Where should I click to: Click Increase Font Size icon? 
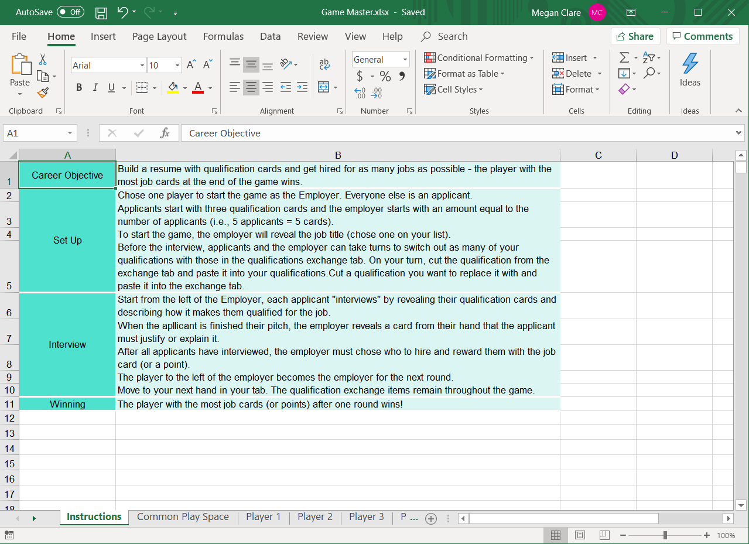click(191, 65)
